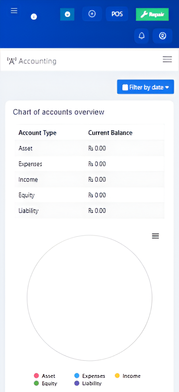Viewport: 179px width, 392px height.
Task: Click the Current Balance column header
Action: click(110, 132)
